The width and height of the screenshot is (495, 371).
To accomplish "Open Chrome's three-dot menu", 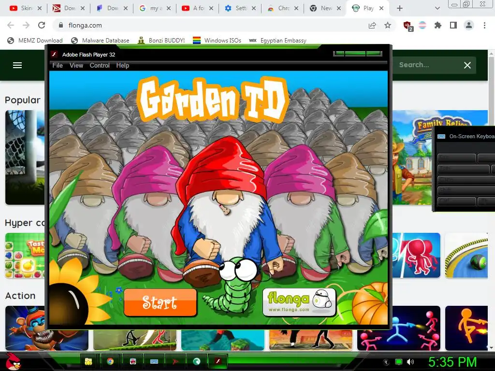I will pos(484,25).
